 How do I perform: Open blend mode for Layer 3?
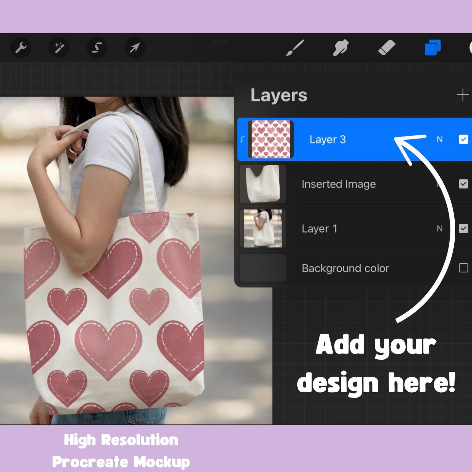[439, 139]
